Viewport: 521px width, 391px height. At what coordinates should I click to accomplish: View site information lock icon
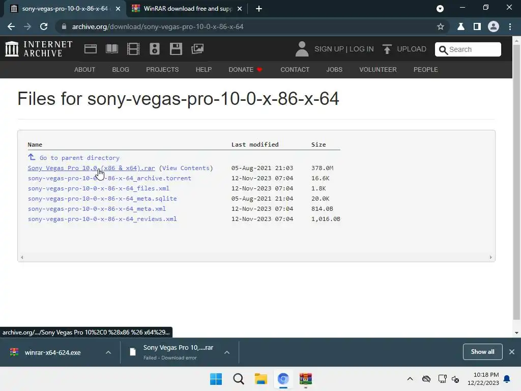[64, 26]
